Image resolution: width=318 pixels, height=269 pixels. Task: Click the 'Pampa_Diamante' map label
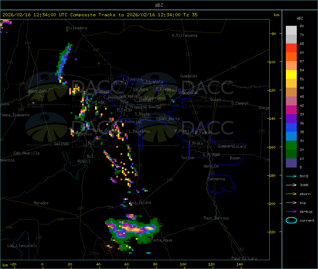15,115
